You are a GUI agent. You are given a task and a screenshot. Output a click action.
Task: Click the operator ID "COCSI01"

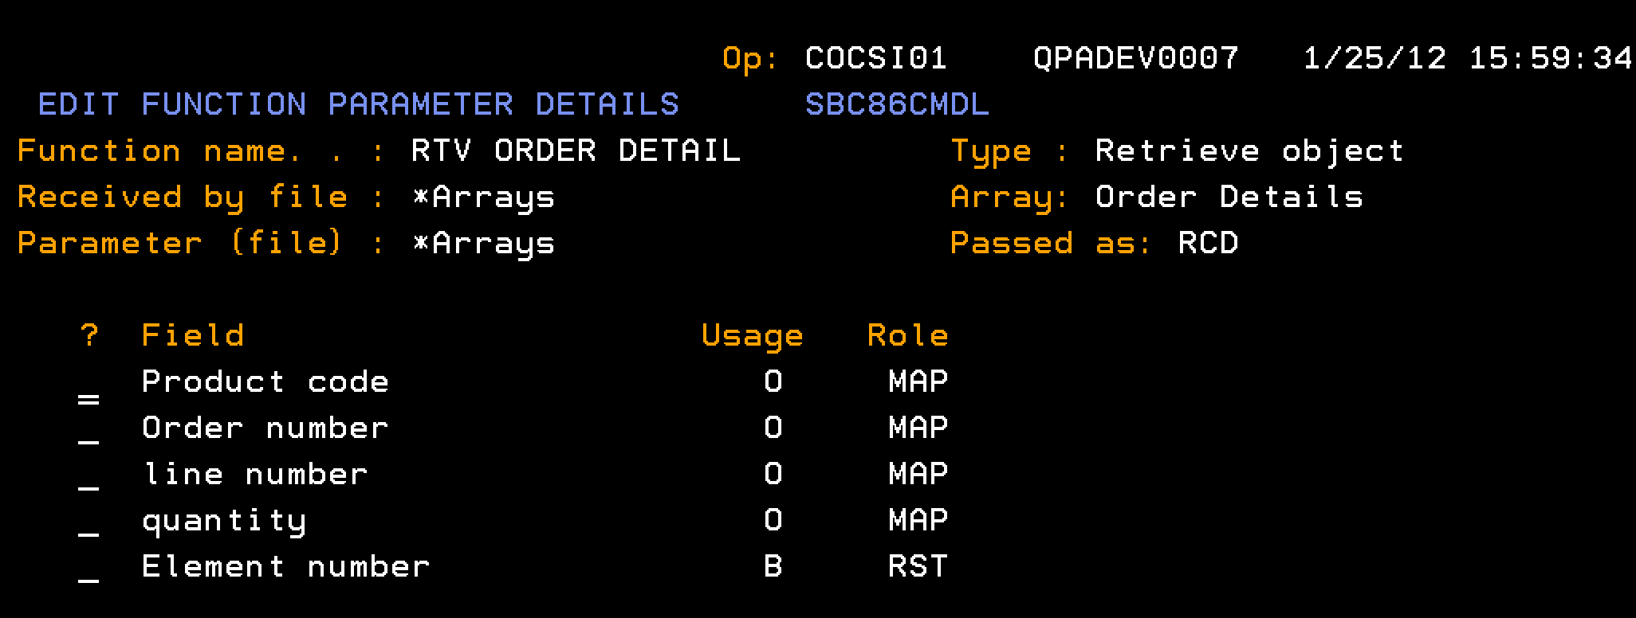point(877,59)
